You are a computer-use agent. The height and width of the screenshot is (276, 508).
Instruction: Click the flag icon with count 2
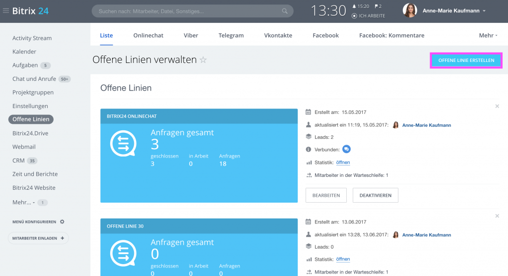tap(376, 6)
